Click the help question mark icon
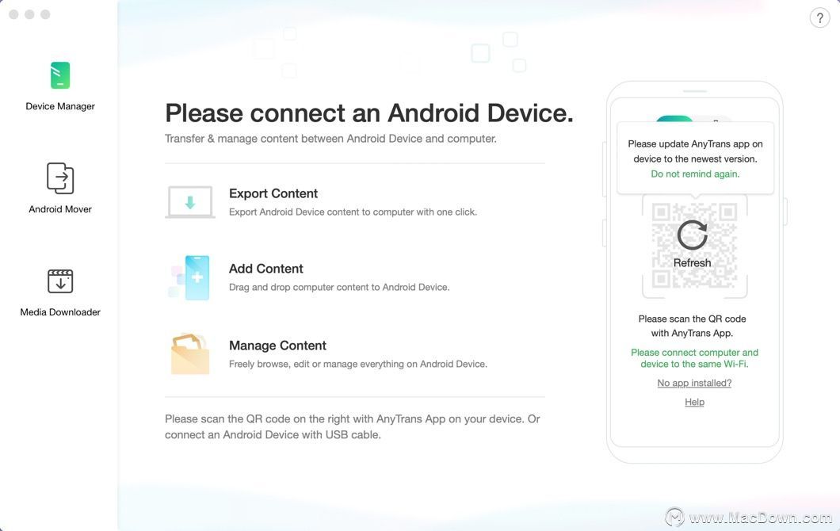The image size is (840, 531). pyautogui.click(x=819, y=17)
